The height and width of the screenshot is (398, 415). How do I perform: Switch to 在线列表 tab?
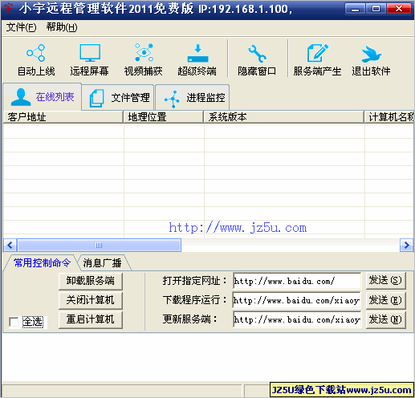(x=42, y=96)
